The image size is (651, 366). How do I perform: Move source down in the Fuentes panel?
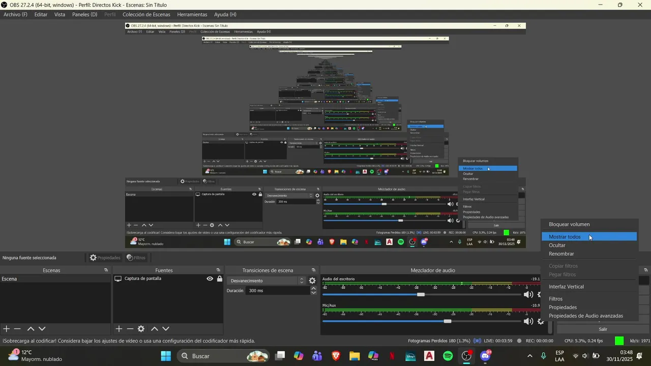(x=166, y=329)
